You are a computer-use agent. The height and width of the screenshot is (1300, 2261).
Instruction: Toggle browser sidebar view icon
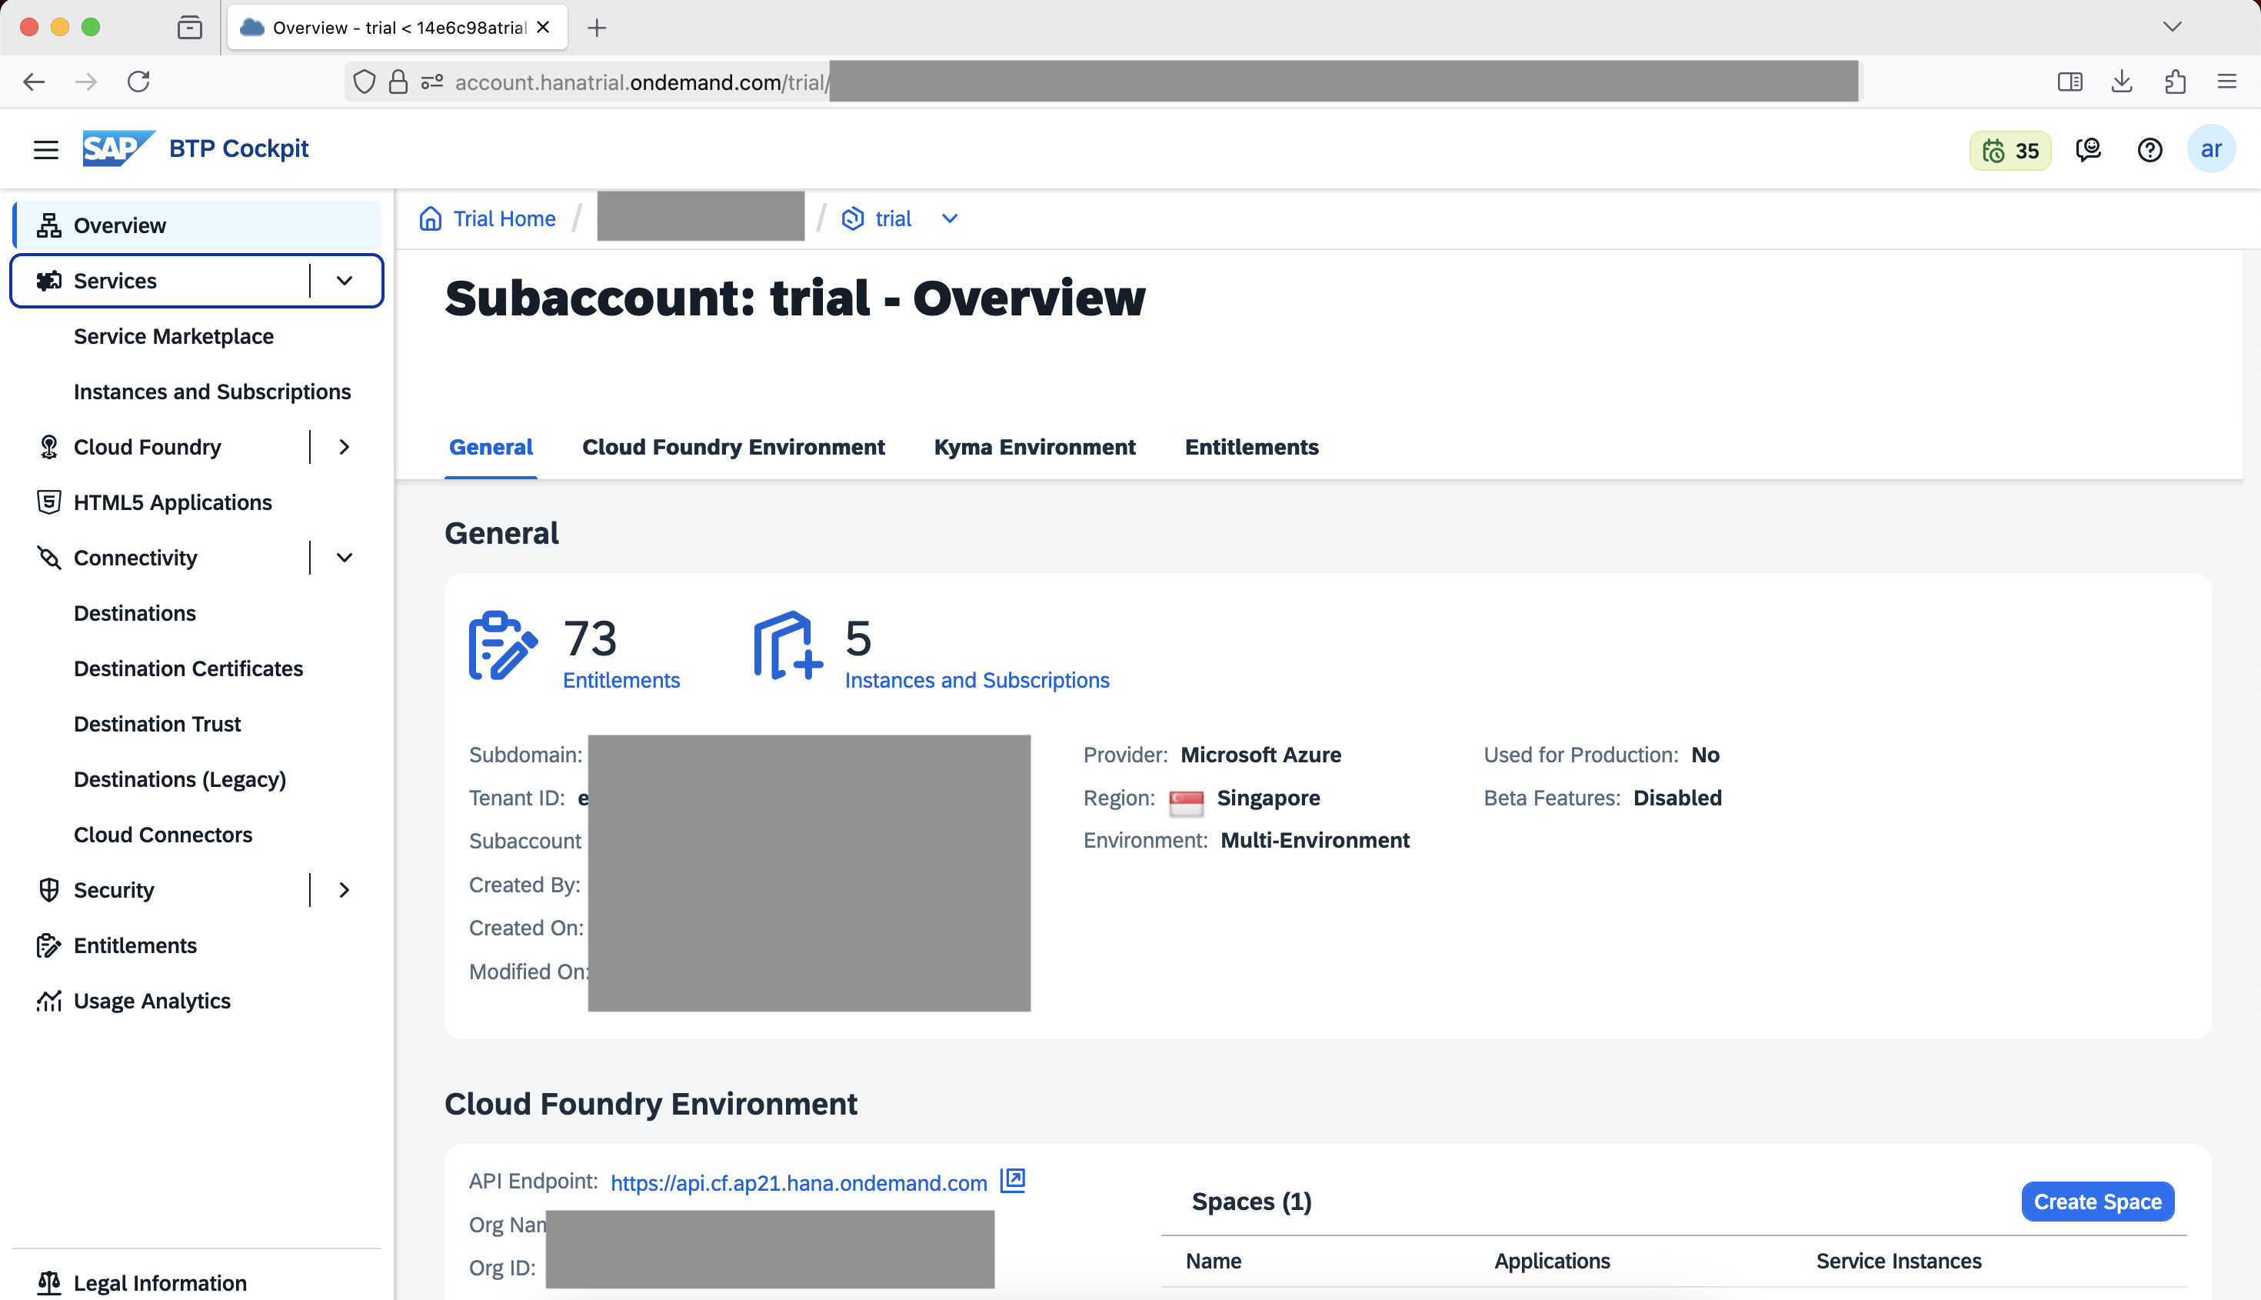click(x=2070, y=82)
